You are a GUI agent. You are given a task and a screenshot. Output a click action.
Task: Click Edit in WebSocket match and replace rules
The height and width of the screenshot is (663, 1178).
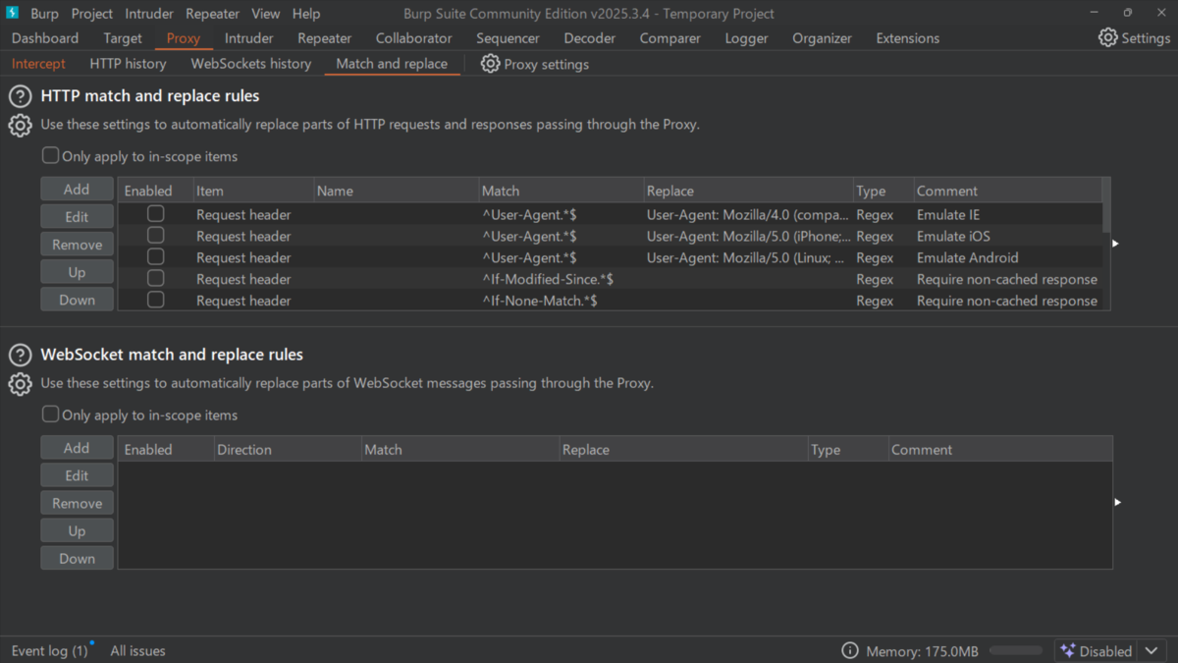[77, 475]
